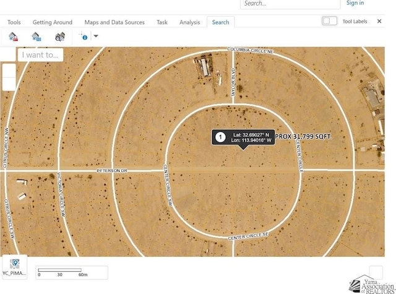
Task: Click the blank button above the Realtors logo
Action: [x=376, y=272]
